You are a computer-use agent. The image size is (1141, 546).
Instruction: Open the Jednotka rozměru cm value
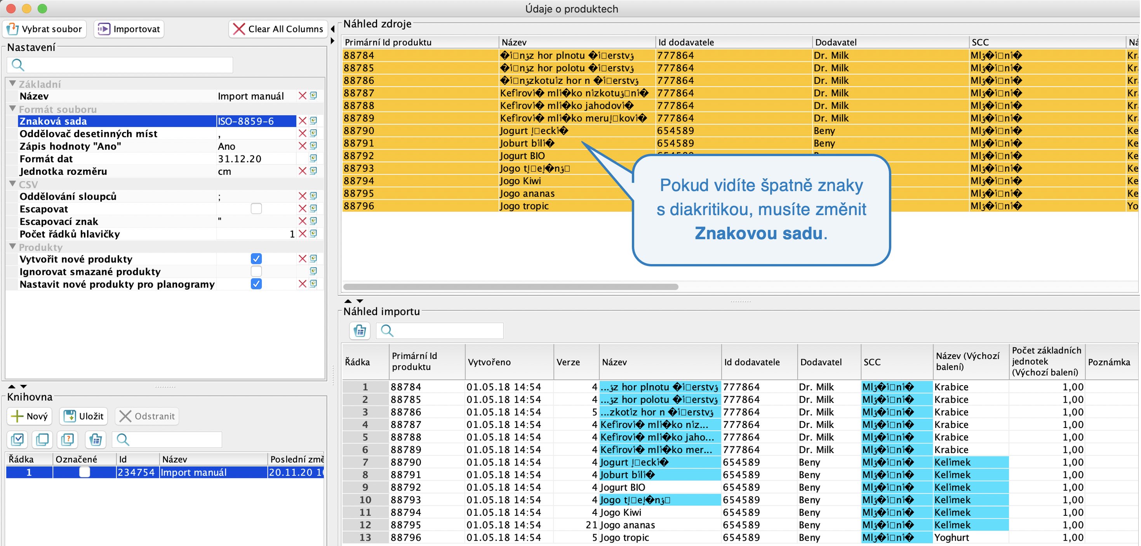click(256, 171)
